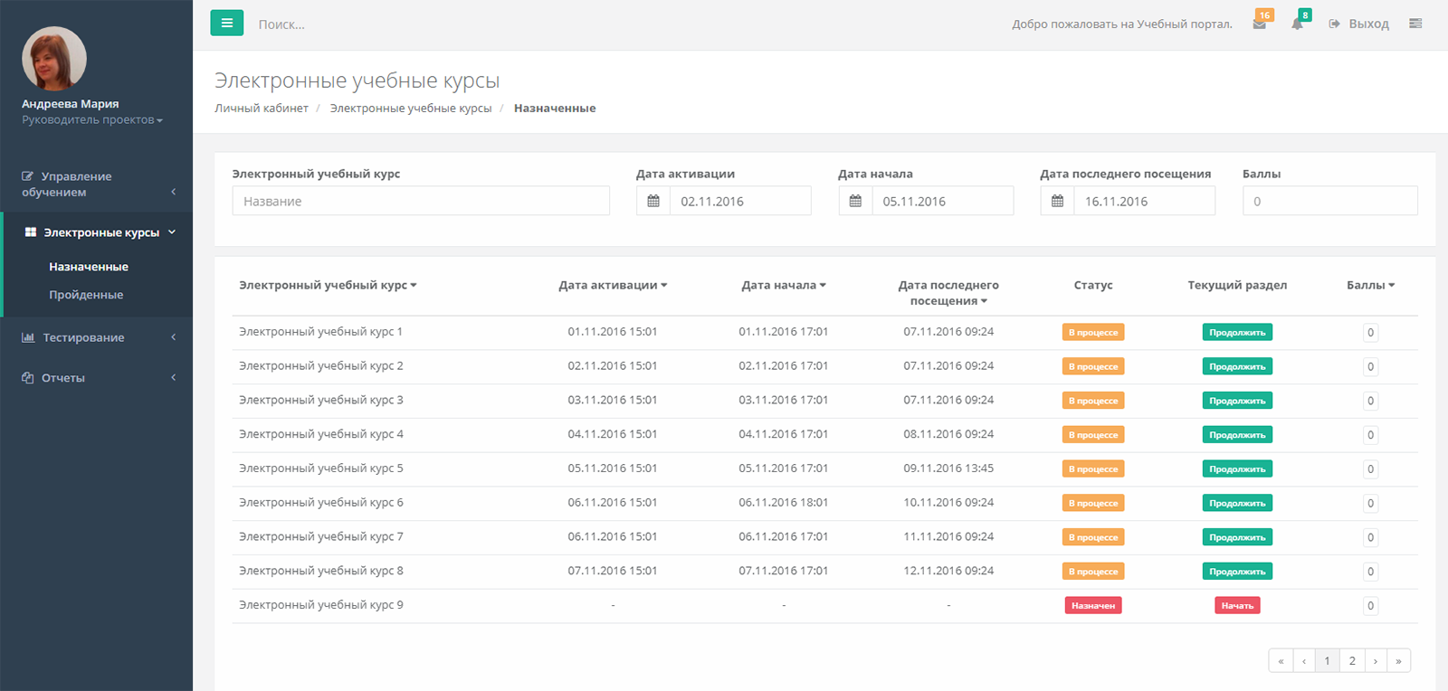Continue Электронный учебный курс 2
Screen dimensions: 1448x691
click(1237, 366)
